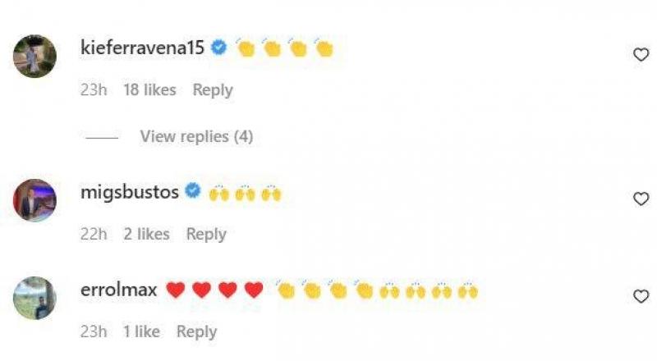View the 2 likes on migsbustos's comment
This screenshot has width=657, height=361.
(146, 235)
